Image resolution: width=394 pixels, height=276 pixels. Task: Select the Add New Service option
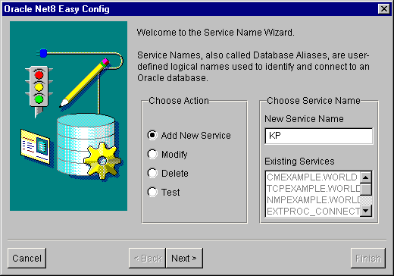coord(189,135)
